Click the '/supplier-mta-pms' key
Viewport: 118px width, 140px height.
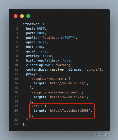click(47, 79)
